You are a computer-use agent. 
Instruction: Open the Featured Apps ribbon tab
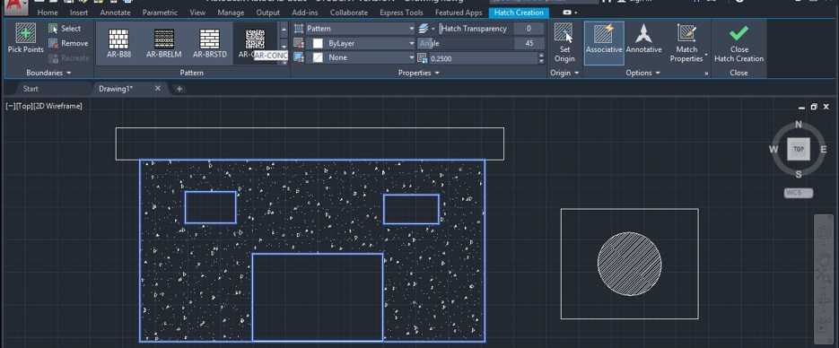(459, 13)
